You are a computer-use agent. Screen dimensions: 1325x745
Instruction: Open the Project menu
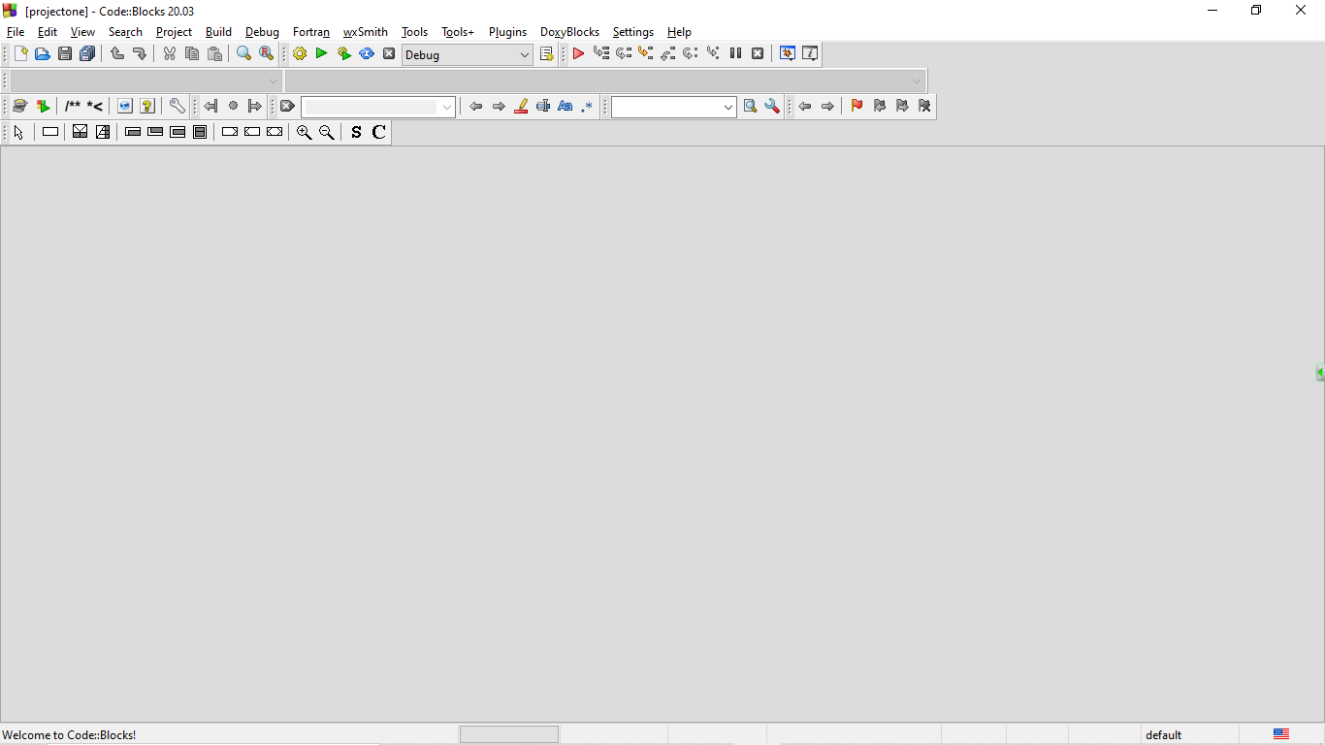[174, 32]
